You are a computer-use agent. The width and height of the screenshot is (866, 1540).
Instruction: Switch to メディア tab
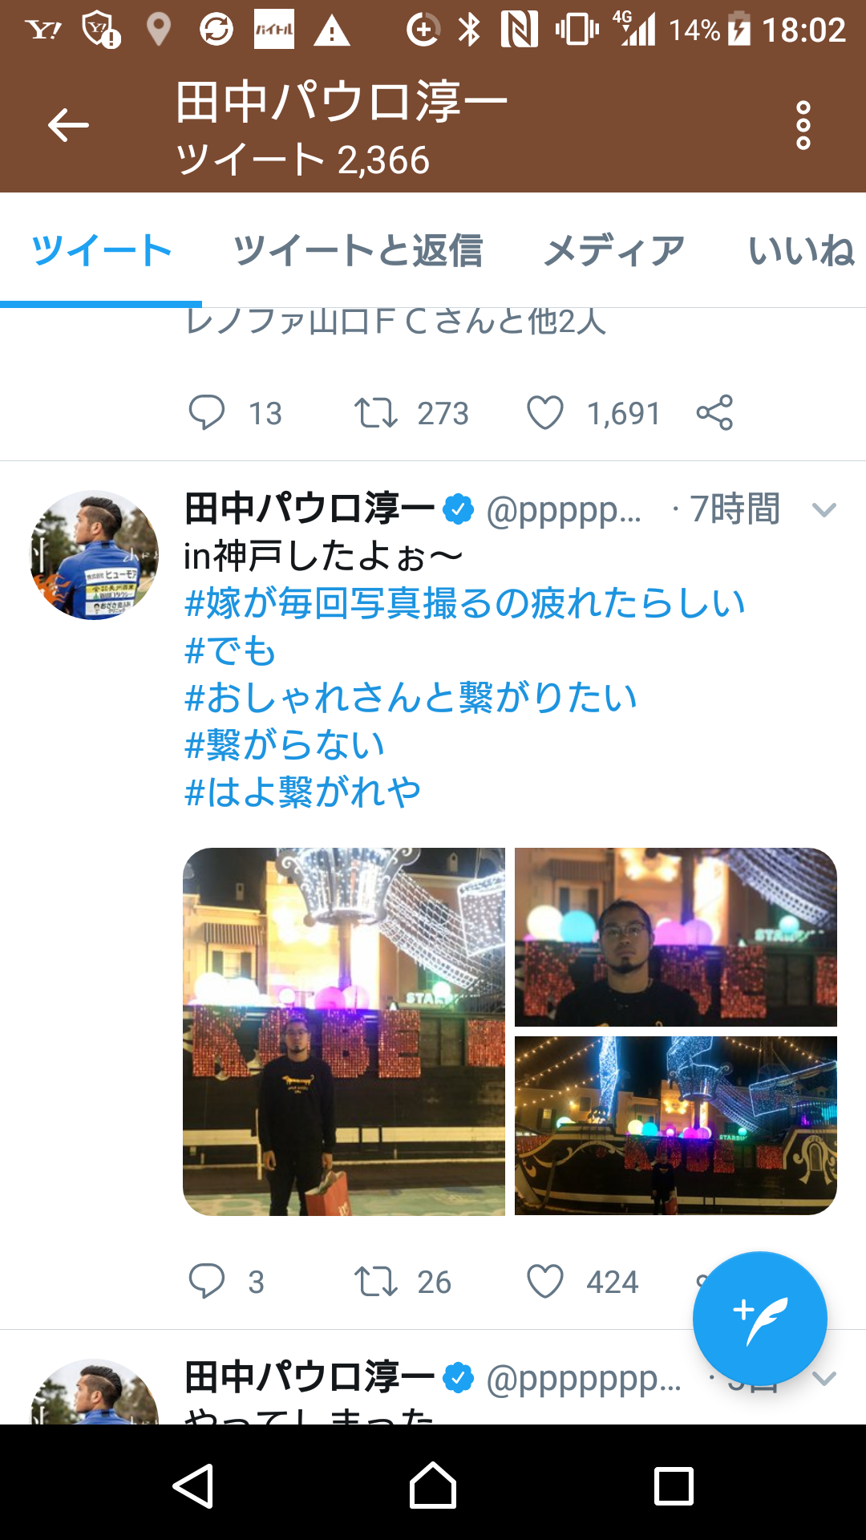tap(614, 250)
